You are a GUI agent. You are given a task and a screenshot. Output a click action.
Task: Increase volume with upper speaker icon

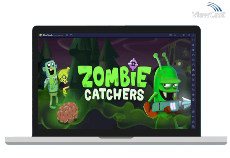[x=193, y=45]
